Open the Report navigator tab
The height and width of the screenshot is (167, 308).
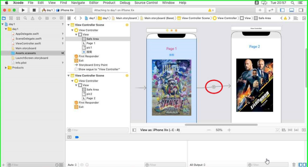[x=61, y=18]
